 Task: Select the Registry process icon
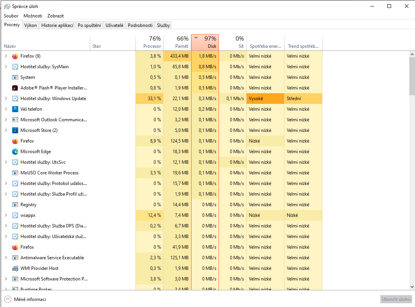click(15, 205)
